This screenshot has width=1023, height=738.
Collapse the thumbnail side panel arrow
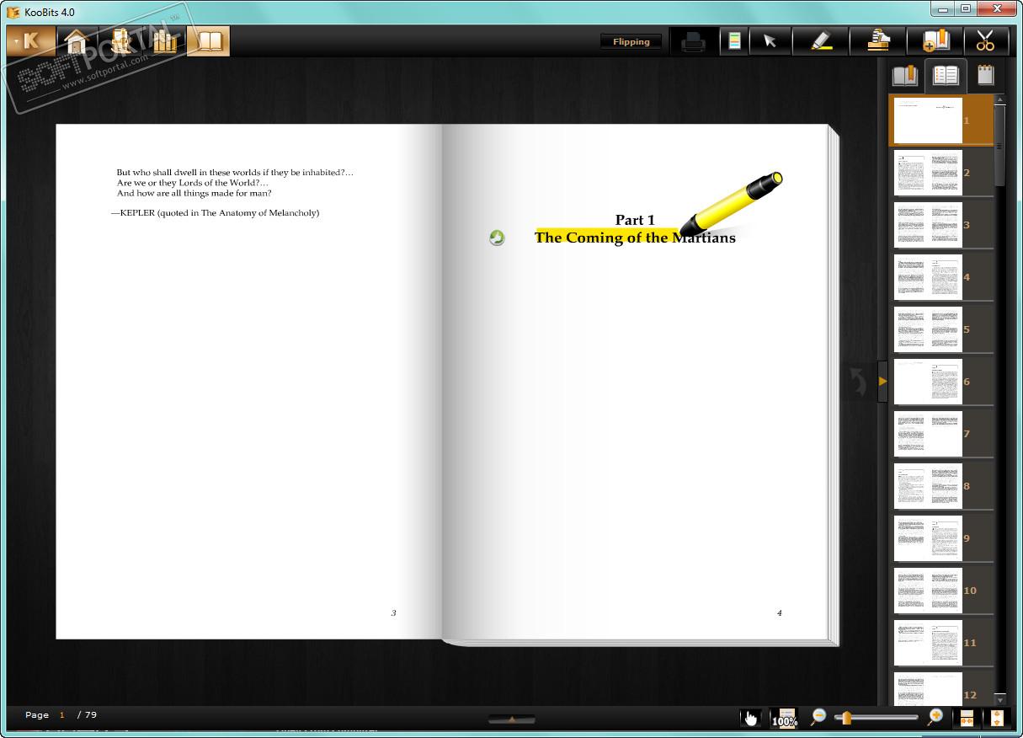coord(882,382)
